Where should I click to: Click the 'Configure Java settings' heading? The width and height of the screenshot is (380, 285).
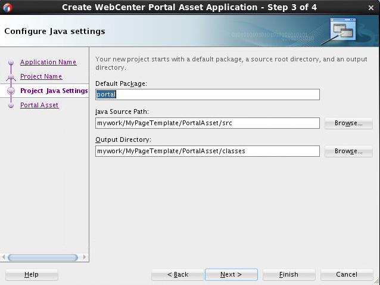click(55, 31)
